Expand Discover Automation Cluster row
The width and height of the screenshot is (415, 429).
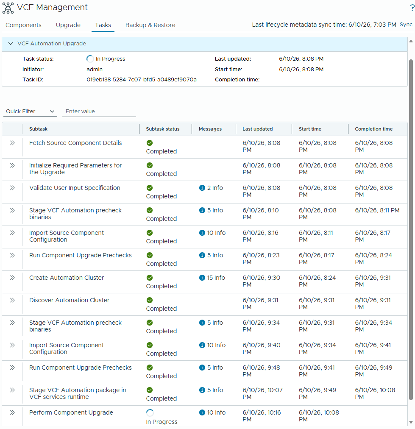click(x=12, y=300)
